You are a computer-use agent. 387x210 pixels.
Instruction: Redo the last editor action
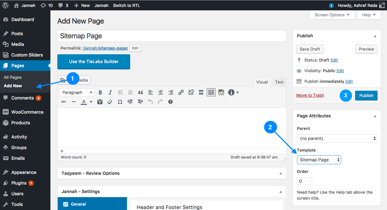click(160, 102)
